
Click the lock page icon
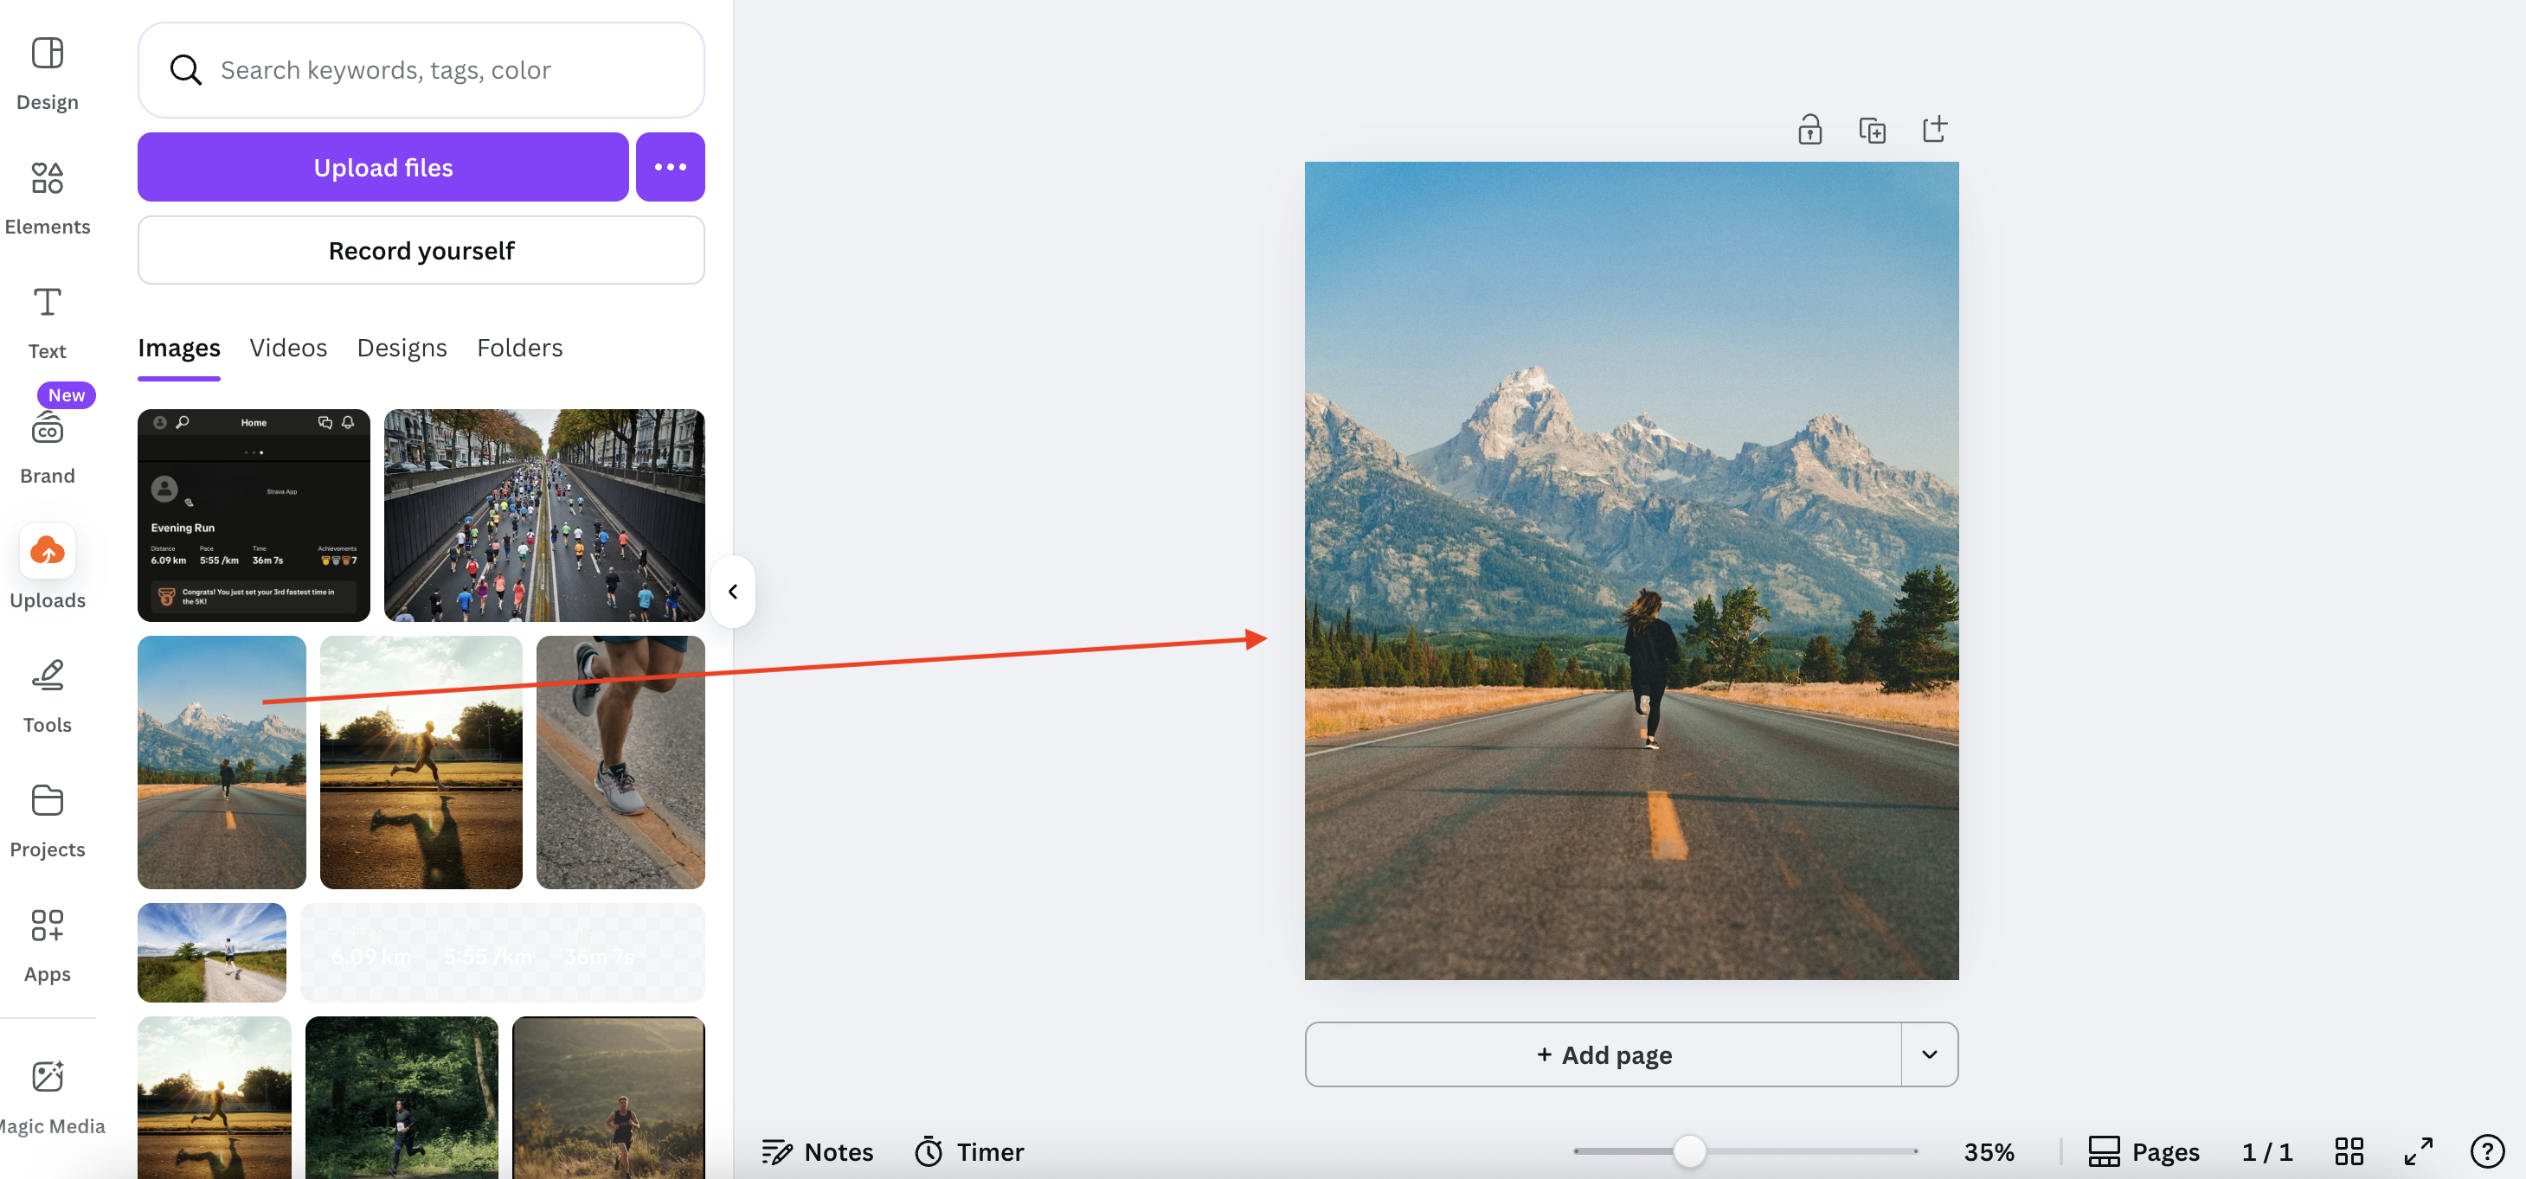1809,130
